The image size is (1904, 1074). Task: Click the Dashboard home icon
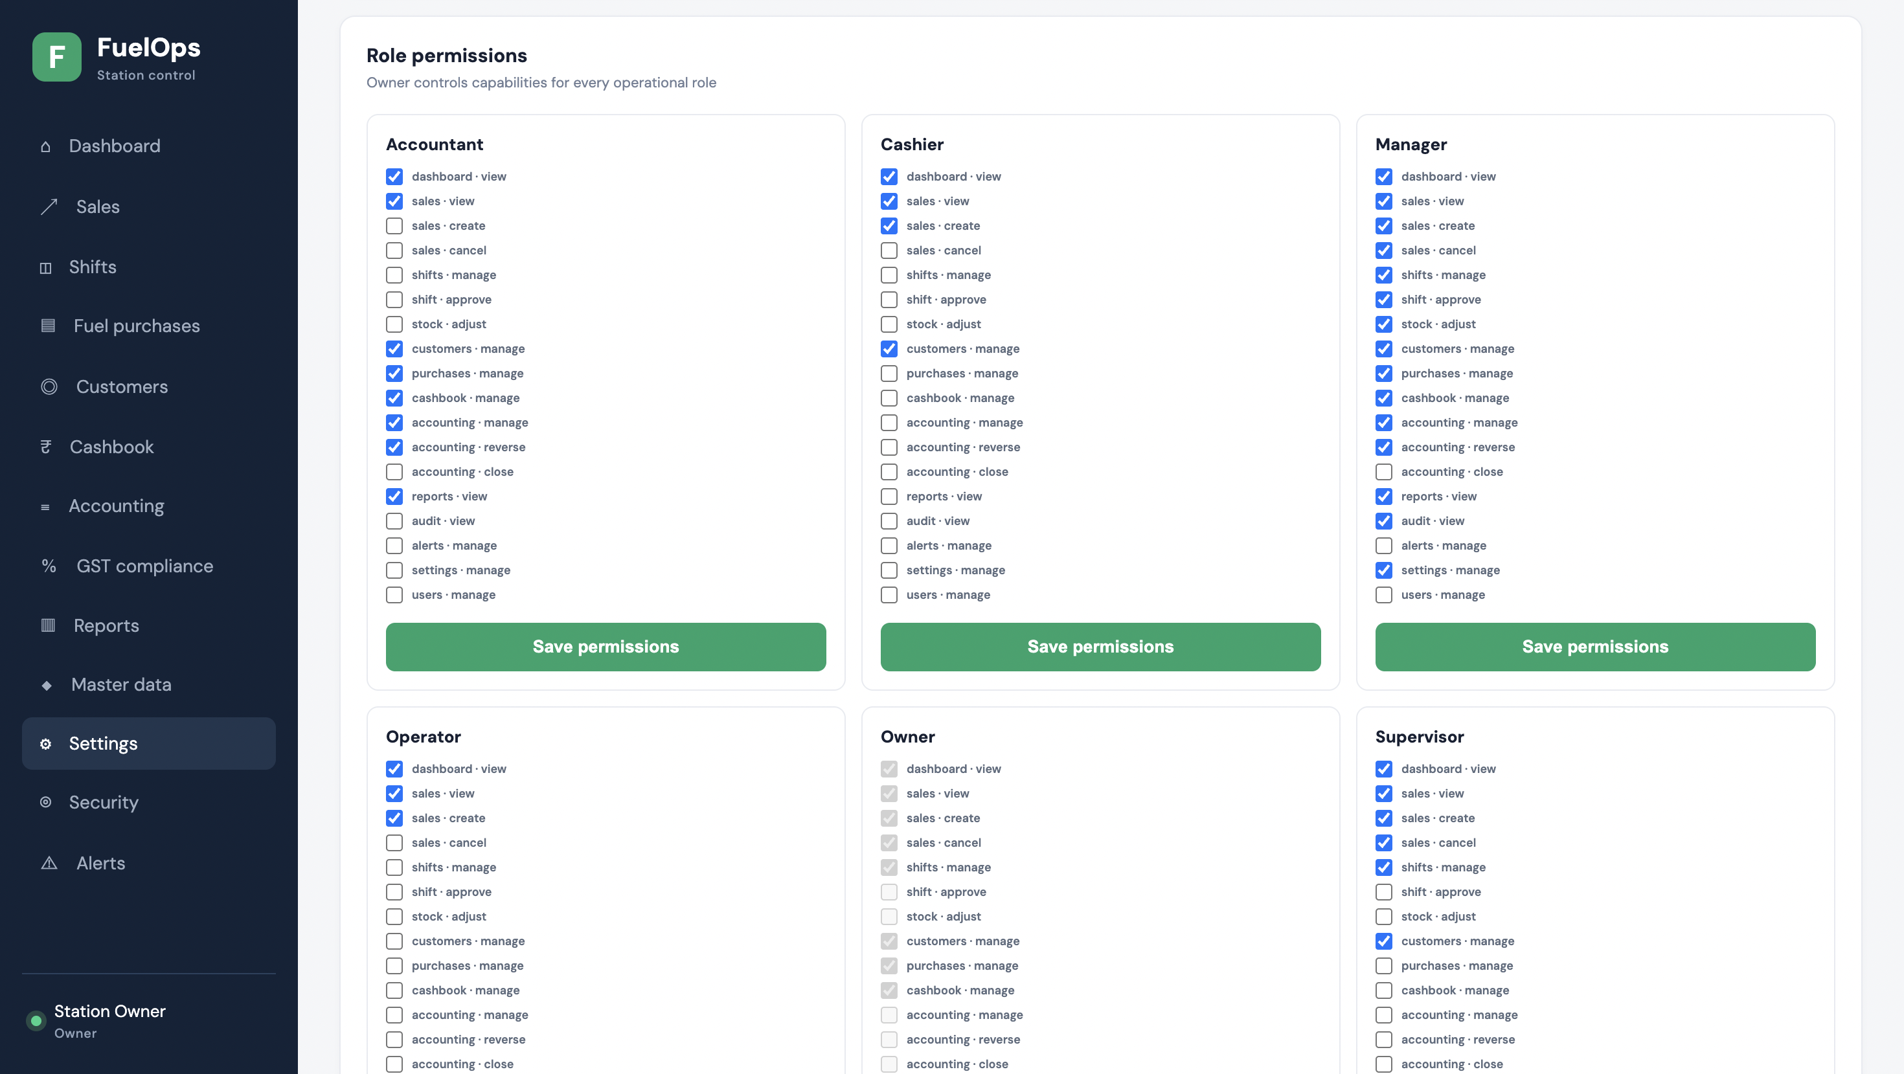46,146
